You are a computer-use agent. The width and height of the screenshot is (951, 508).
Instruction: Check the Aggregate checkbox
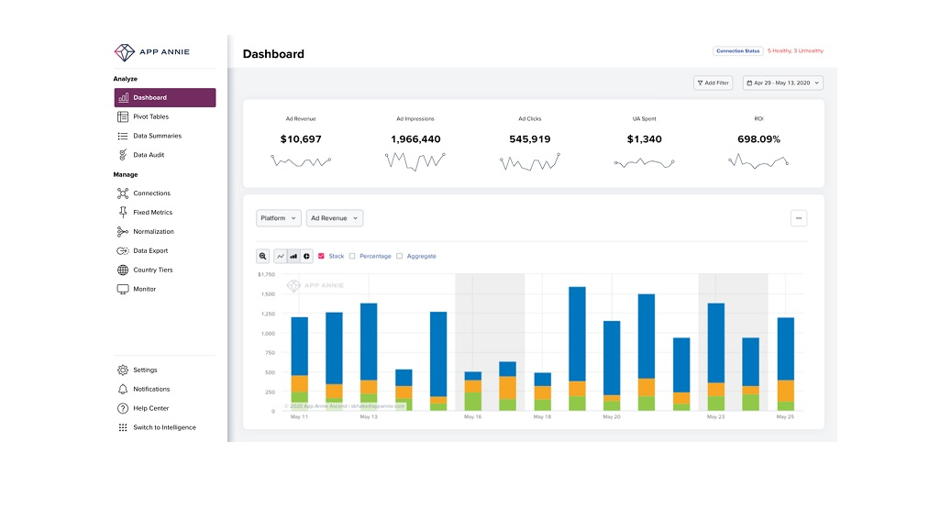(400, 257)
